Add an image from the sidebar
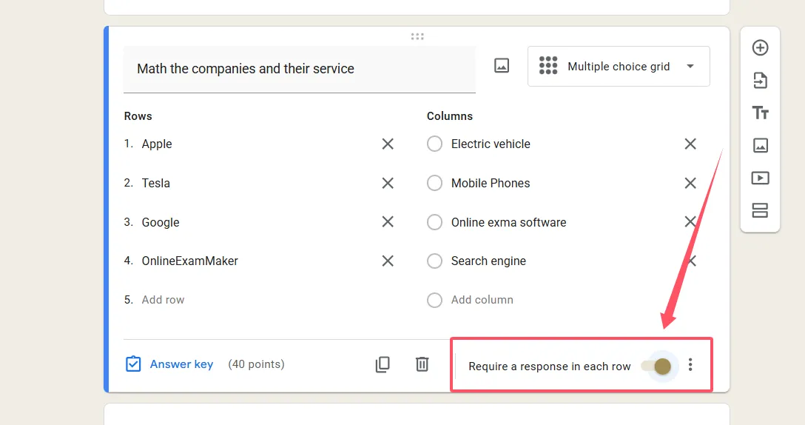The width and height of the screenshot is (805, 425). [760, 146]
